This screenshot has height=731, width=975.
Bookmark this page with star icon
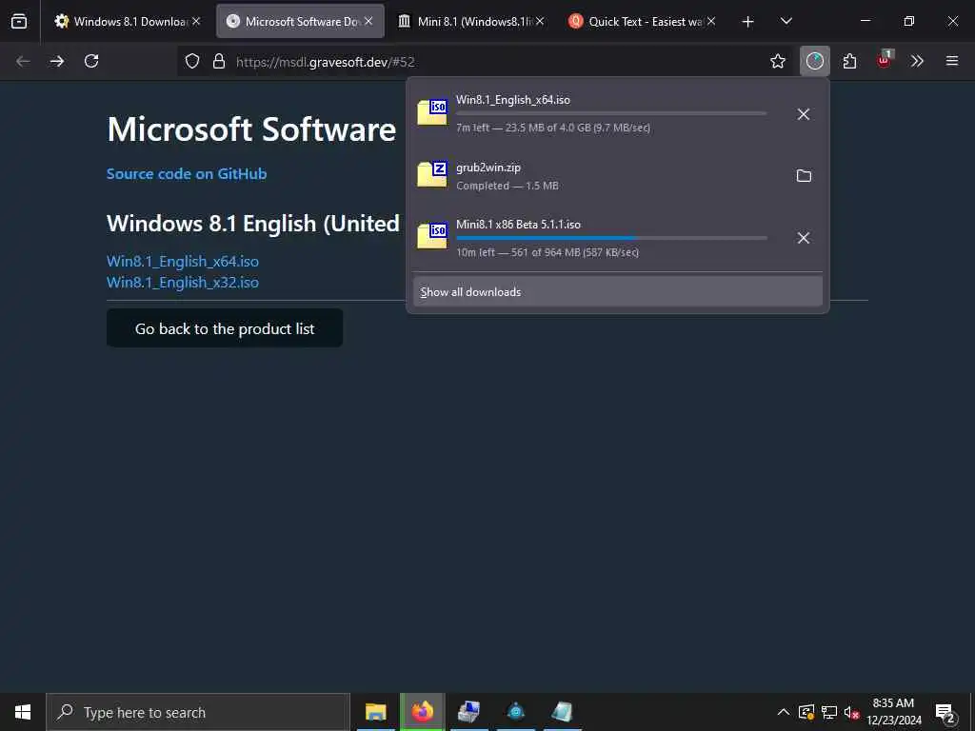tap(777, 61)
